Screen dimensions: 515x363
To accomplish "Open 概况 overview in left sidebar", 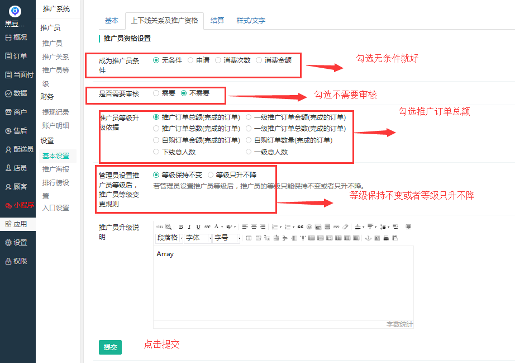I will 16,37.
